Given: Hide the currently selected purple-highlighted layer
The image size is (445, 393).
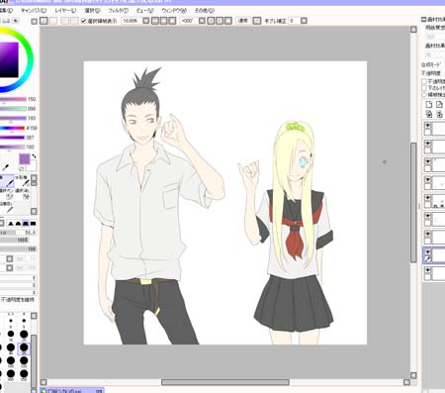Looking at the screenshot, I should click(x=428, y=251).
